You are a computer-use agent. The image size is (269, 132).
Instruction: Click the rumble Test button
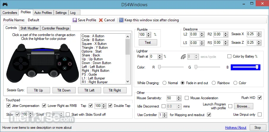pos(148,43)
